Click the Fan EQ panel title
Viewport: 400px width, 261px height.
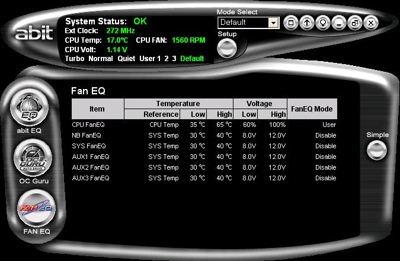[88, 91]
